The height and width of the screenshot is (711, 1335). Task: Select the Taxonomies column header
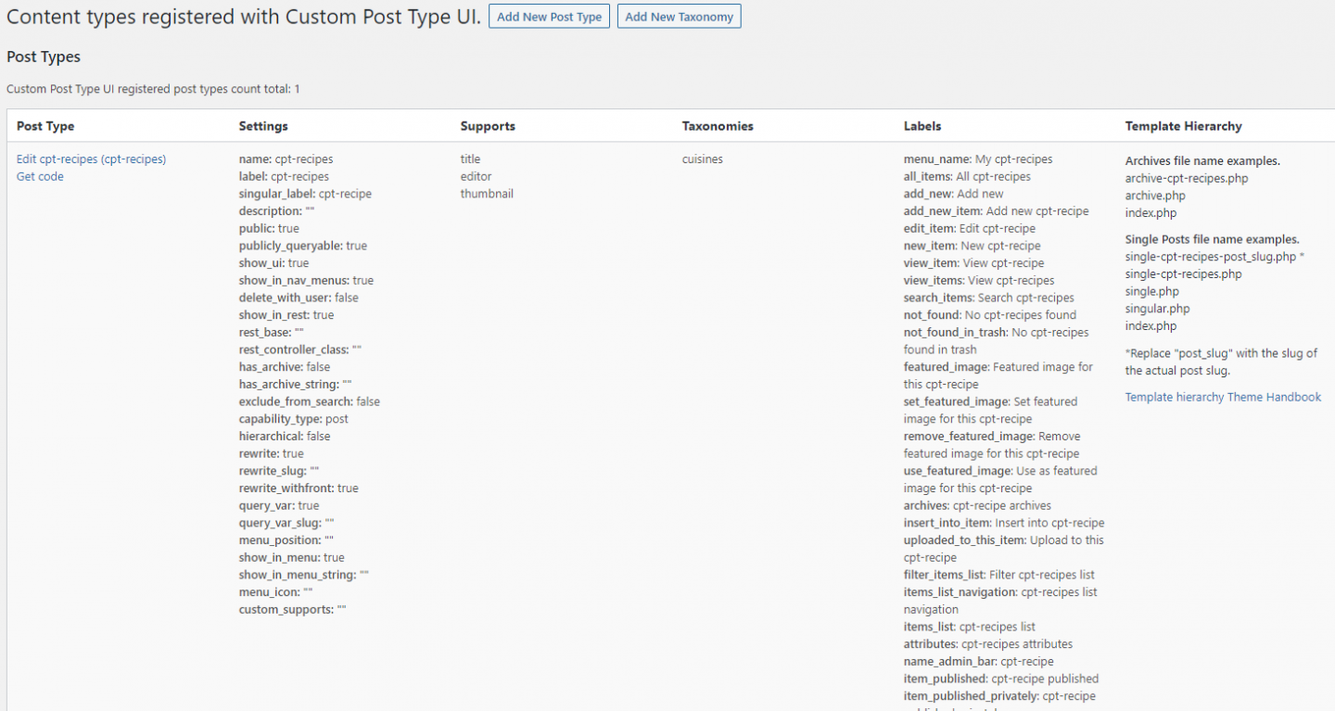(718, 126)
